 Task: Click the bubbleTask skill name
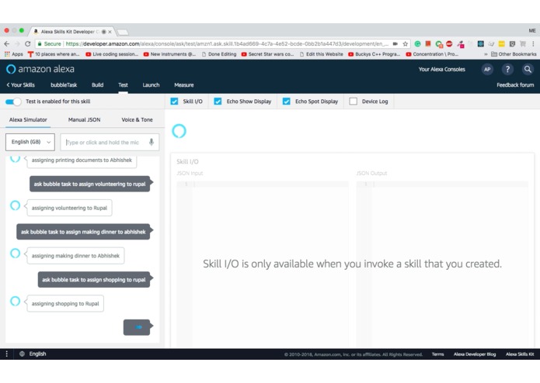(64, 85)
